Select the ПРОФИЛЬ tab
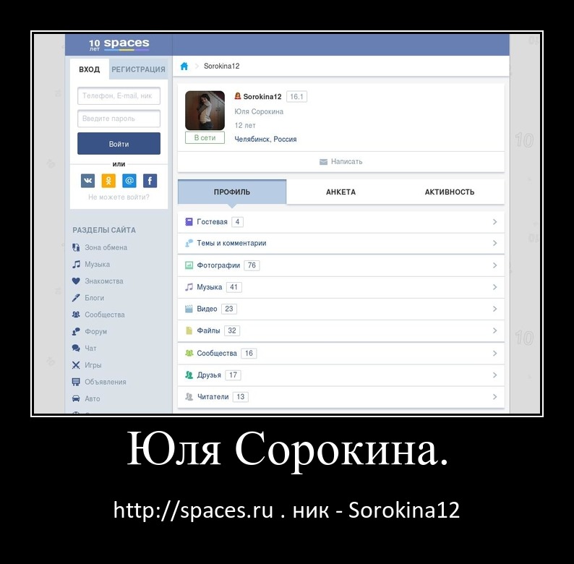Image resolution: width=574 pixels, height=564 pixels. click(x=232, y=192)
